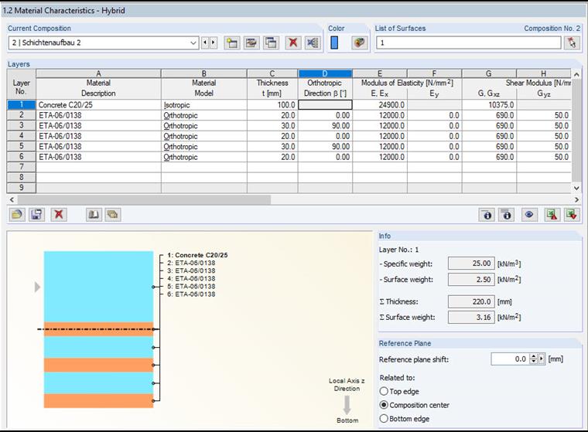Export table to Excel icon
Screen dimensions: 588x432
[x=552, y=215]
